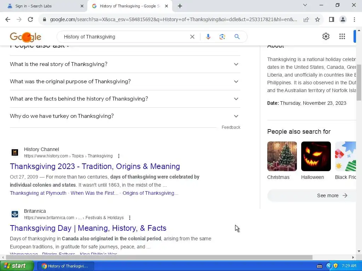Go back to the previous page

tap(8, 19)
